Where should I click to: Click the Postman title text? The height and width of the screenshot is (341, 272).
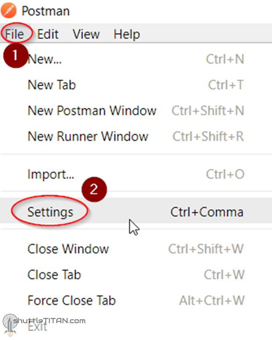click(45, 11)
